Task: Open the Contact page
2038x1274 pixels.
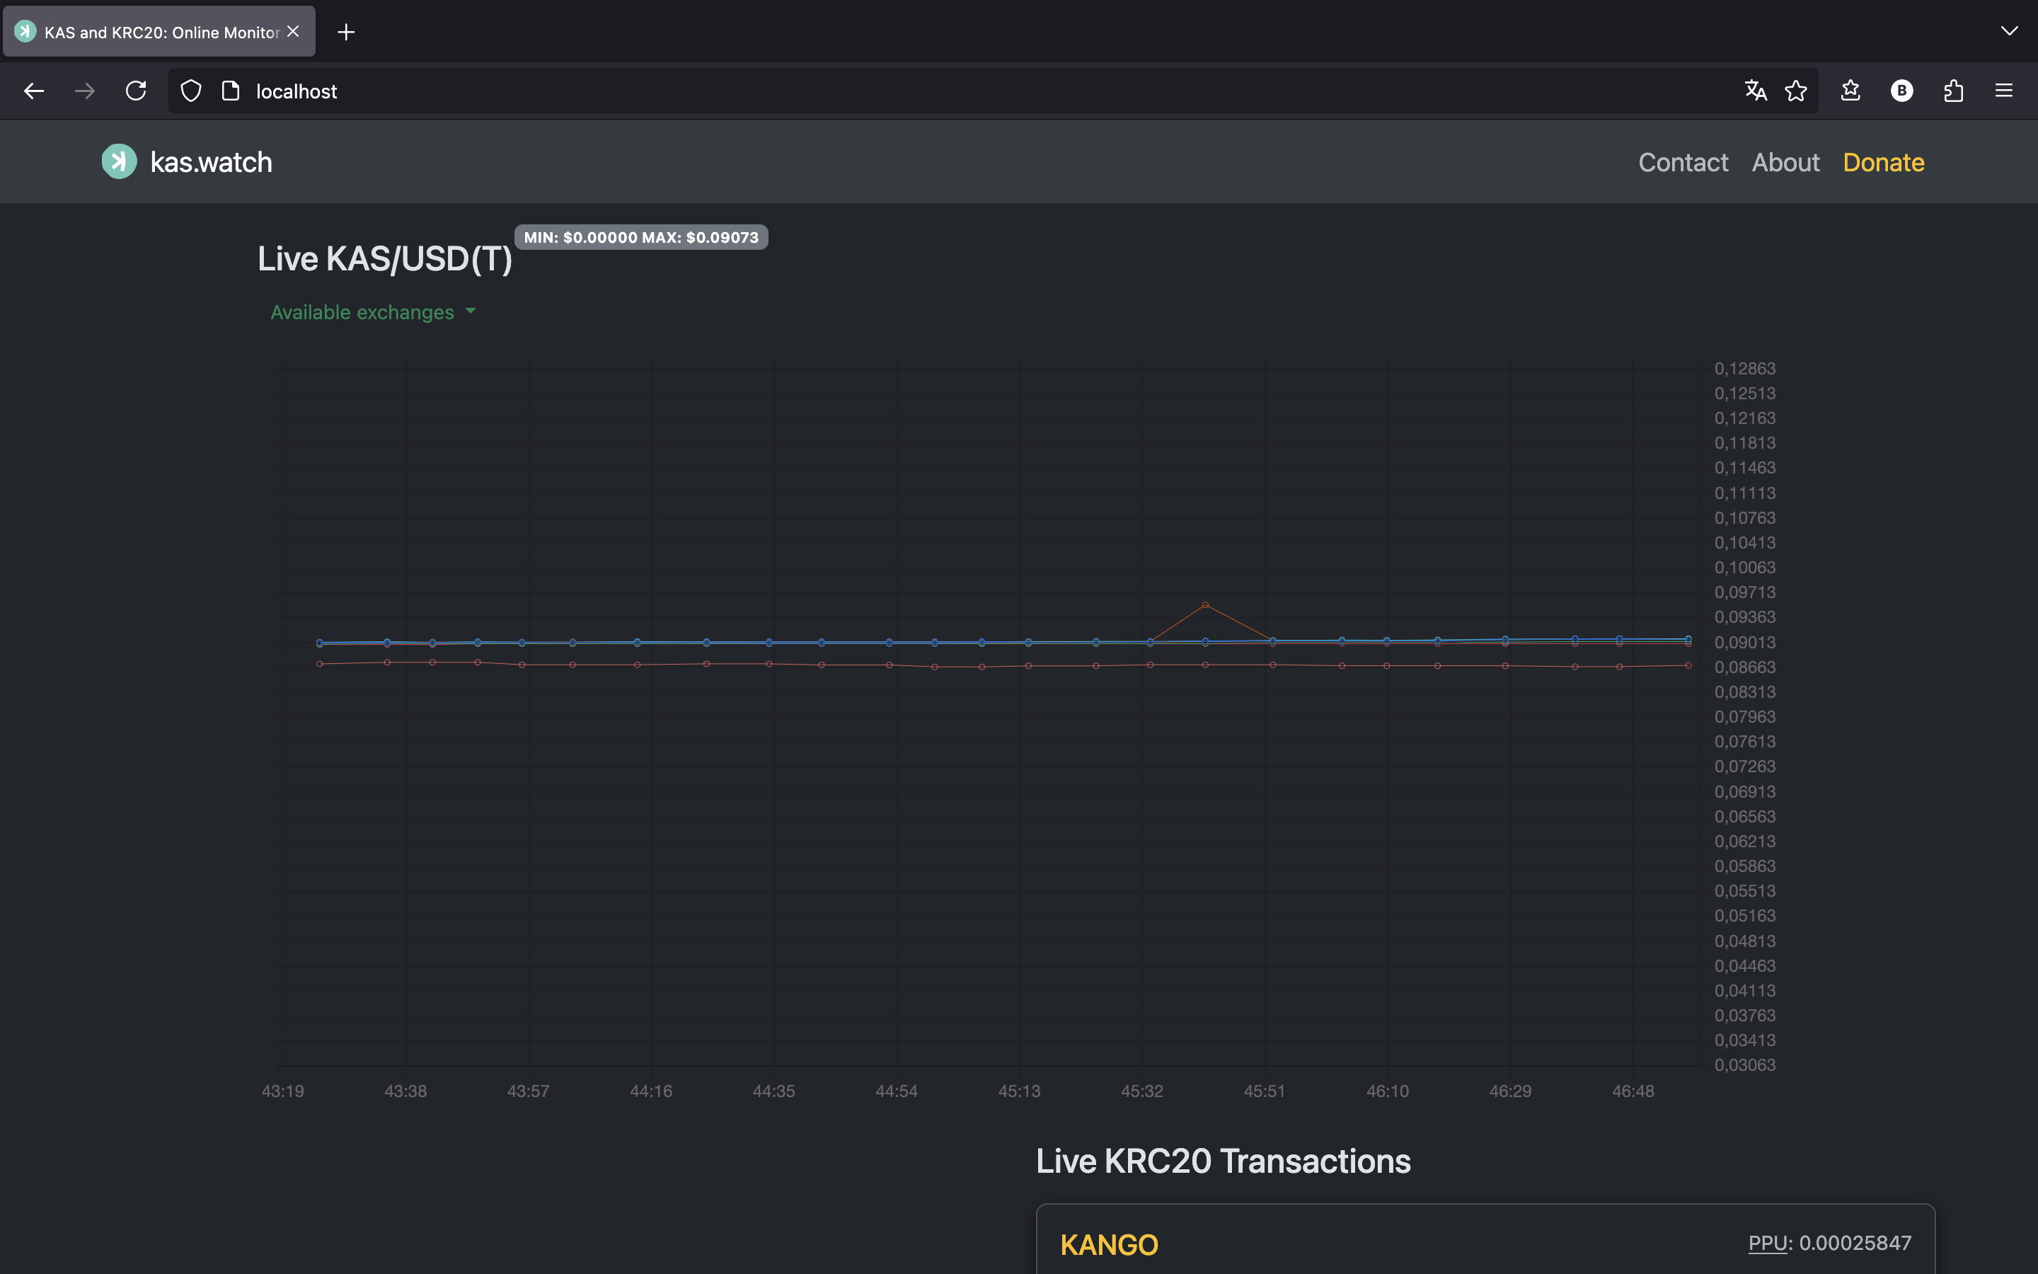Action: [x=1683, y=162]
